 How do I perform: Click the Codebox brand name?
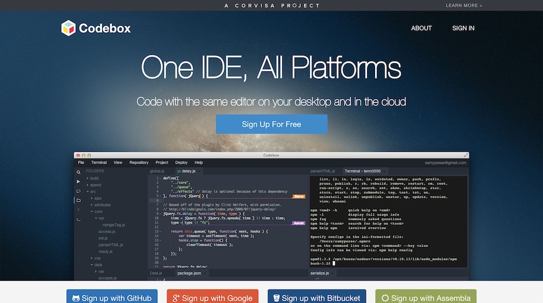[x=105, y=28]
